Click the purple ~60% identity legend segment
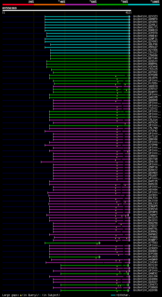The height and width of the screenshot is (297, 162). click(81, 5)
